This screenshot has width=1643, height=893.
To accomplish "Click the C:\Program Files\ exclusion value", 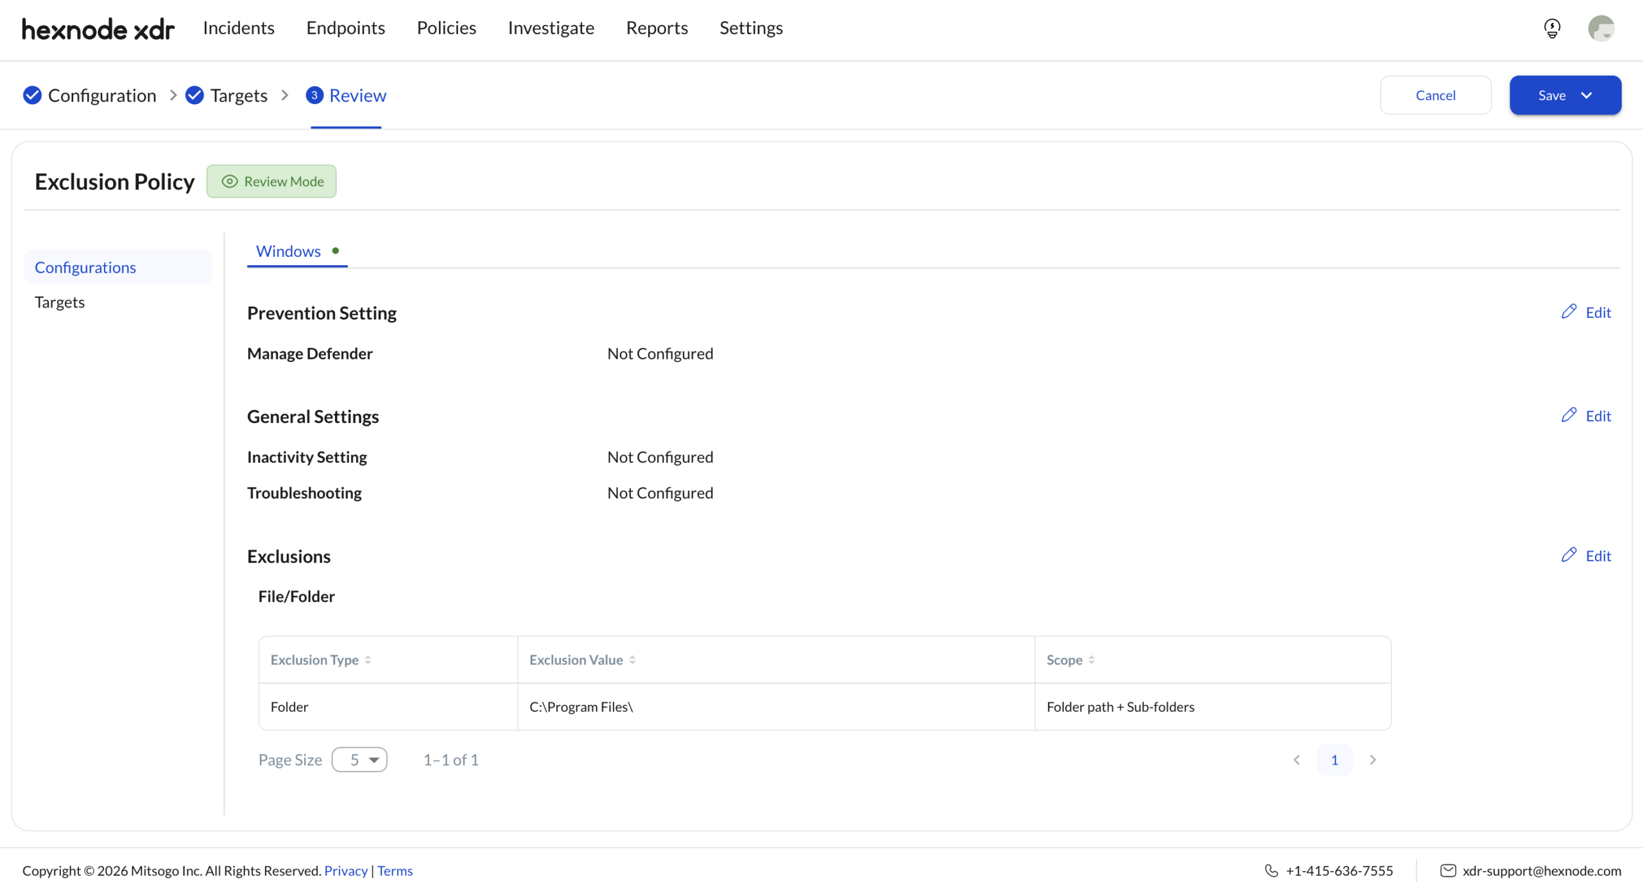I will tap(581, 707).
